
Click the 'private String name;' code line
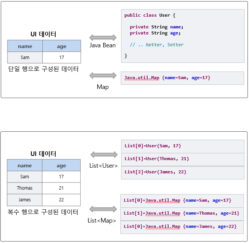tap(156, 27)
